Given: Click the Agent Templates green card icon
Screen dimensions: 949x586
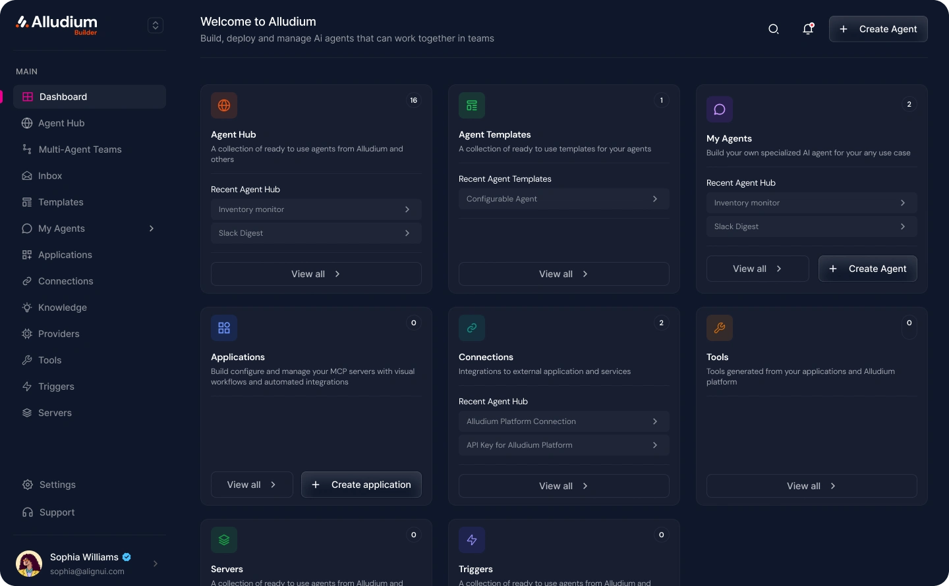Looking at the screenshot, I should point(472,105).
